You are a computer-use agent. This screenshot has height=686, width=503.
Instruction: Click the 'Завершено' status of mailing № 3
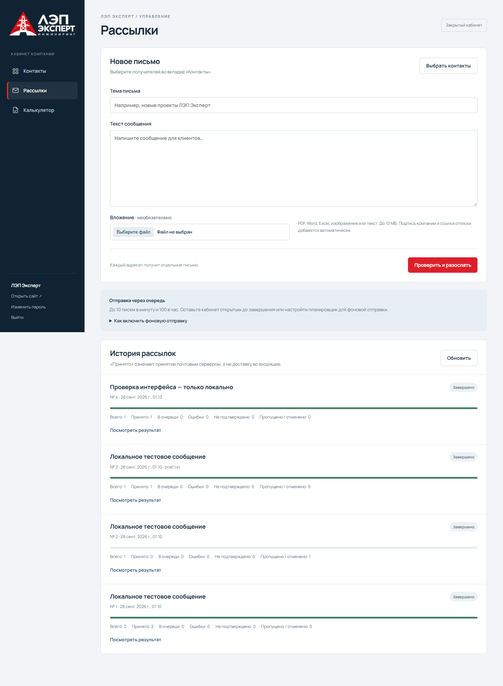[x=464, y=457]
